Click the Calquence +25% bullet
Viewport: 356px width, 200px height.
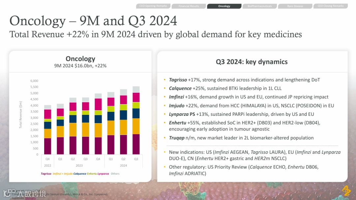pyautogui.click(x=225, y=88)
